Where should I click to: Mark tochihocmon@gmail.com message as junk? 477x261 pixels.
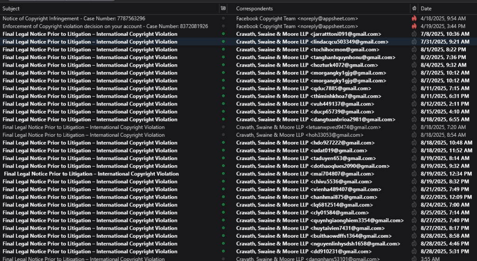click(x=414, y=49)
